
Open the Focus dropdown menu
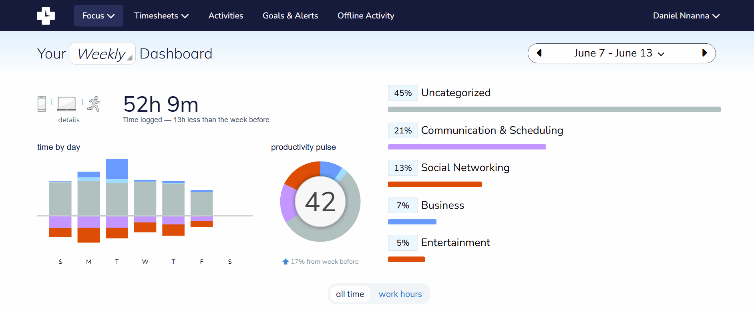pos(99,16)
